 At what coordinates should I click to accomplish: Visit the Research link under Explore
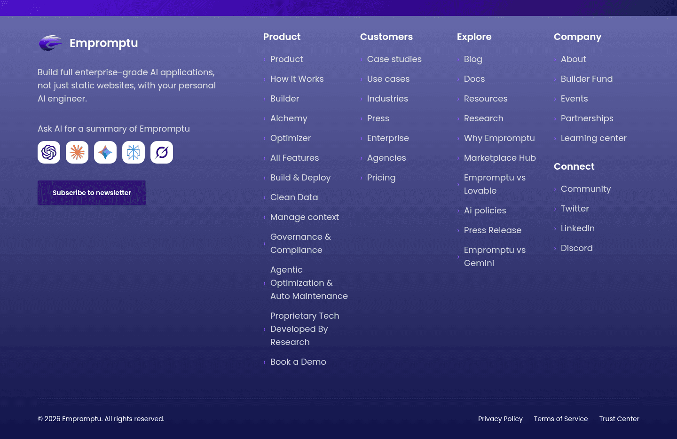tap(483, 118)
